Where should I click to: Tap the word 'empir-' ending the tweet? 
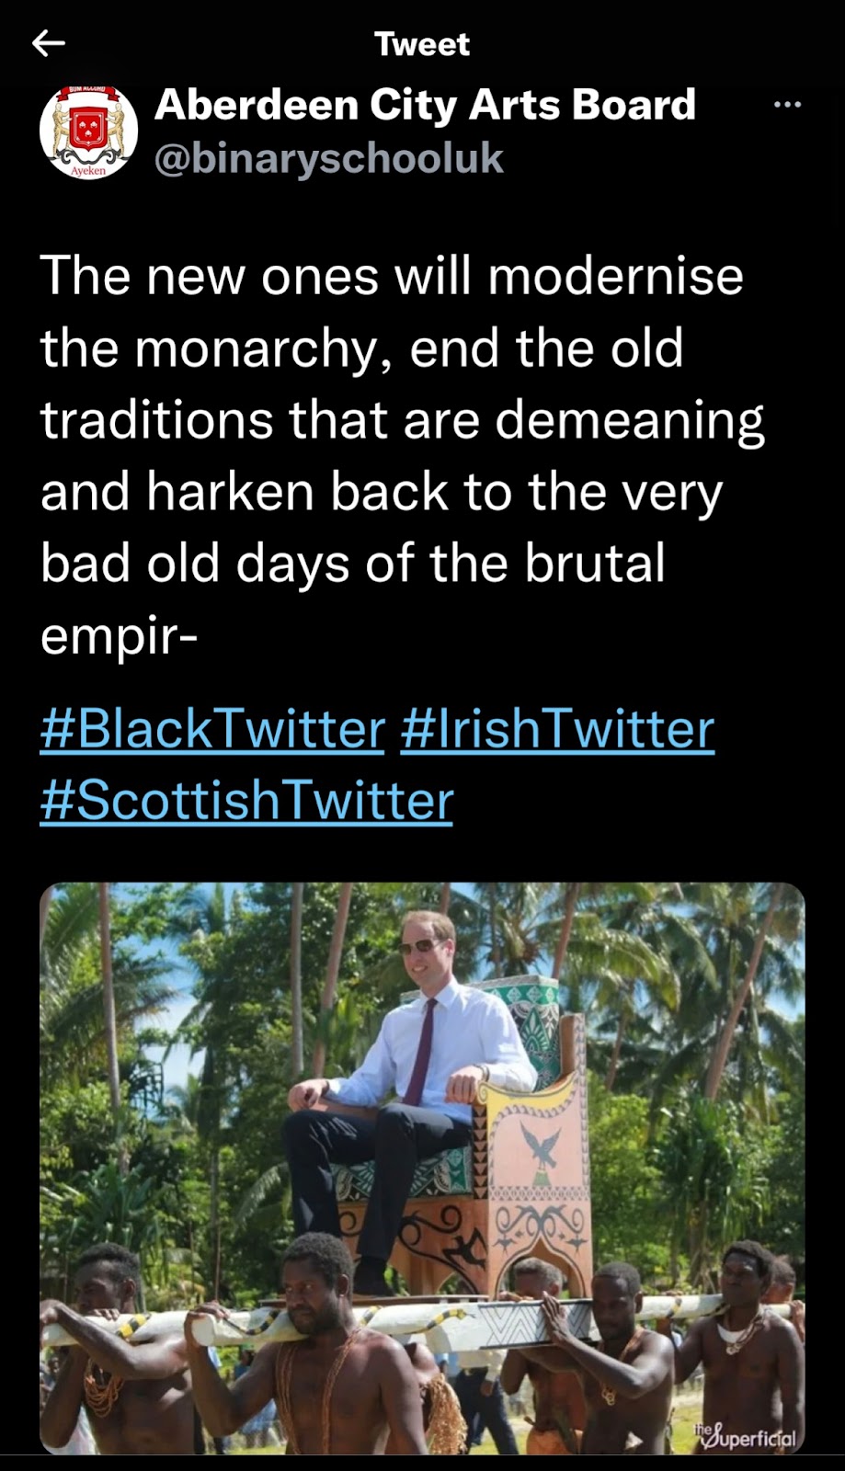[119, 636]
